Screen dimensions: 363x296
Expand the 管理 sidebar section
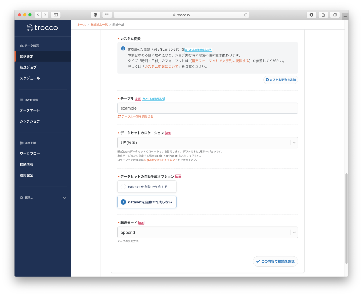click(43, 198)
